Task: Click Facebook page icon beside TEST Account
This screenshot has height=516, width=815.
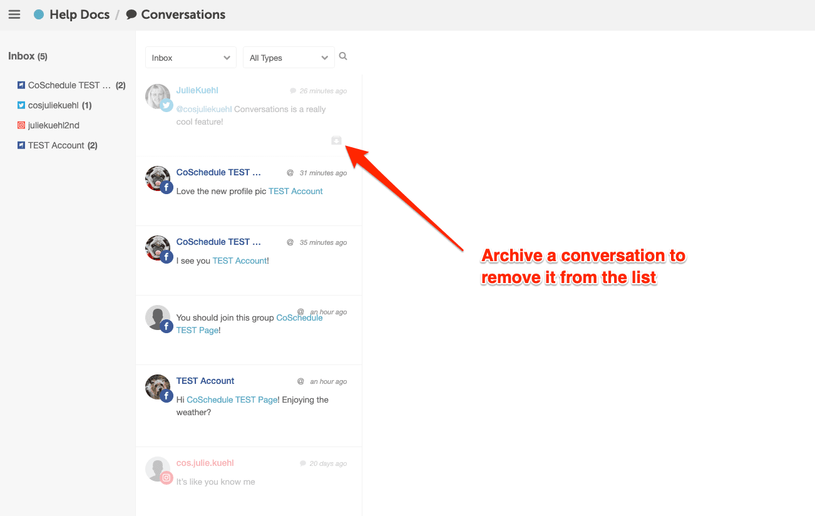Action: [x=21, y=145]
